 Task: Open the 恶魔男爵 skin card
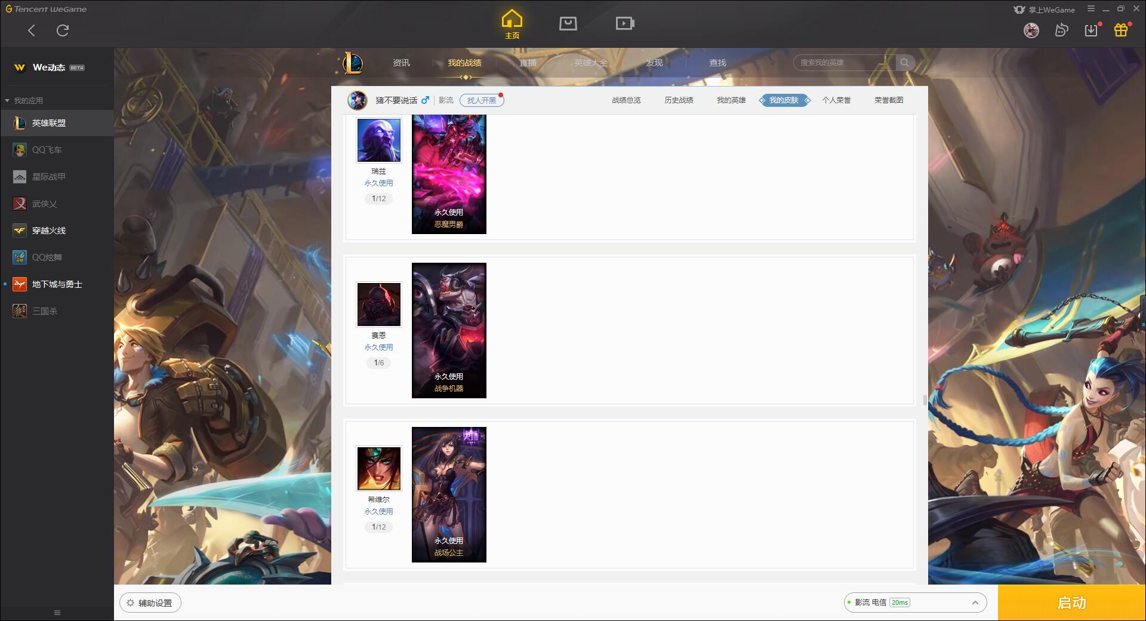449,174
